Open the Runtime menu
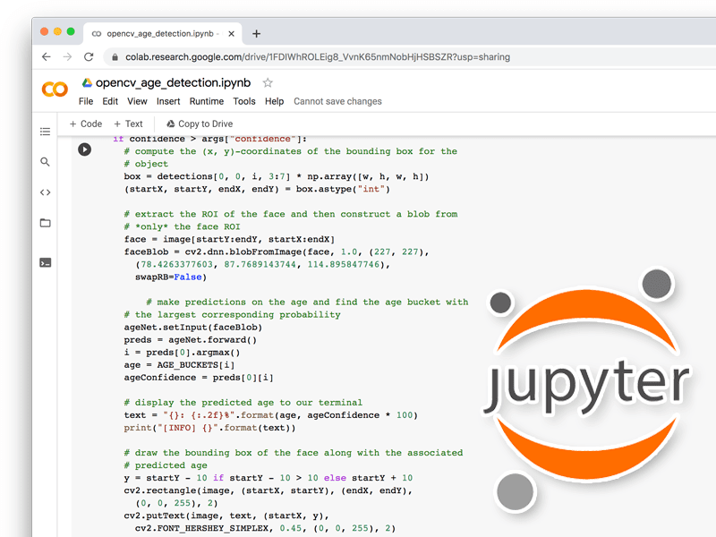The width and height of the screenshot is (716, 537). [x=207, y=101]
